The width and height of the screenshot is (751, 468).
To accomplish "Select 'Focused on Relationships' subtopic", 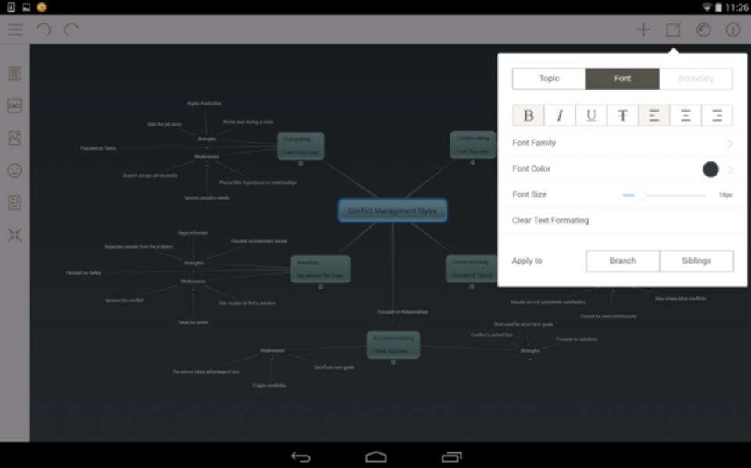I will [403, 312].
